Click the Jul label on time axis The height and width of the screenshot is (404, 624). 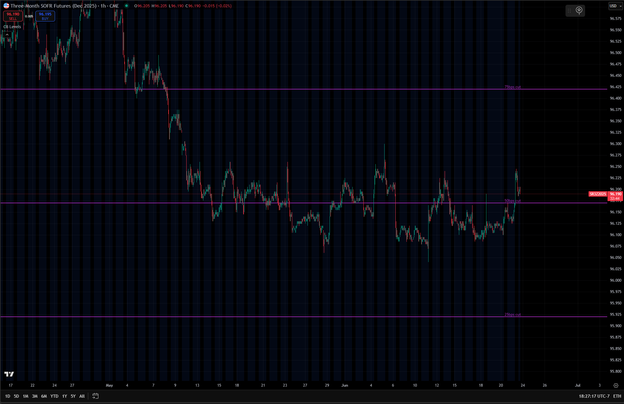[x=578, y=385]
